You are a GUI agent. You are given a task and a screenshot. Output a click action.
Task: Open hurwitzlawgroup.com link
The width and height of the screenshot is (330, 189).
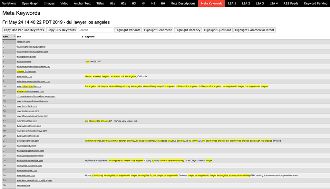point(27,121)
